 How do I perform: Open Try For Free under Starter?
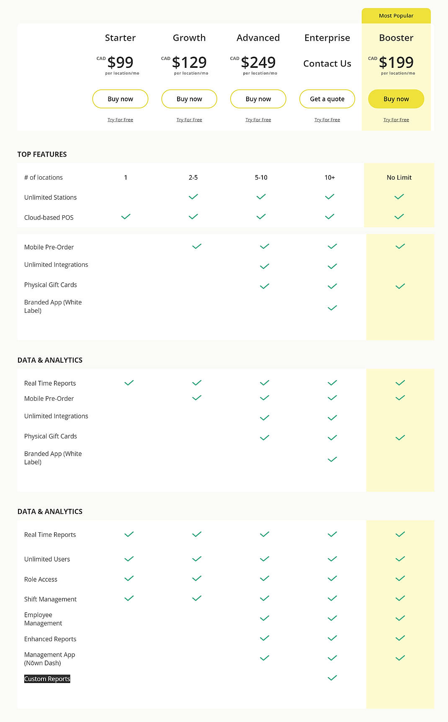pos(120,119)
